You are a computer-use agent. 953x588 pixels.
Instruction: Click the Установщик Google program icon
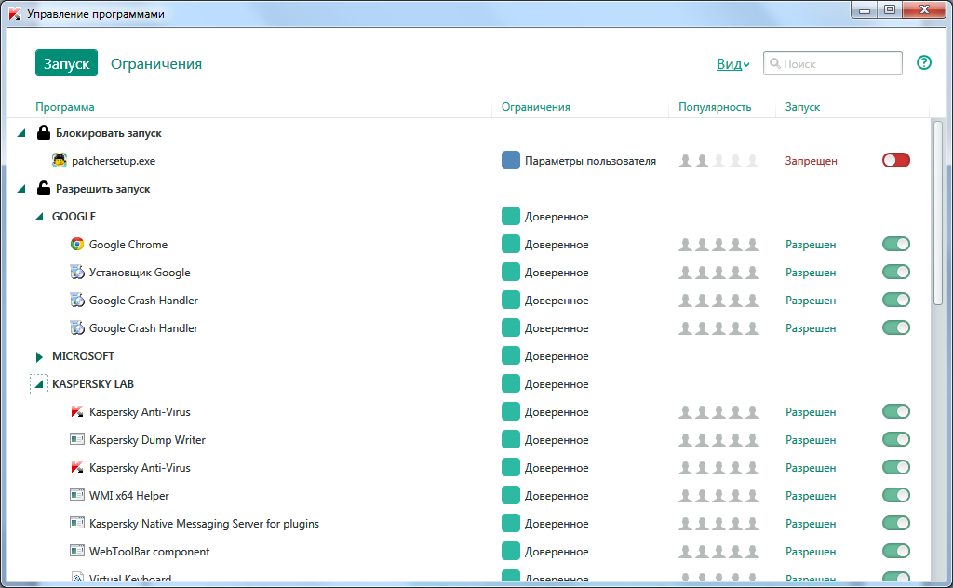pyautogui.click(x=77, y=273)
